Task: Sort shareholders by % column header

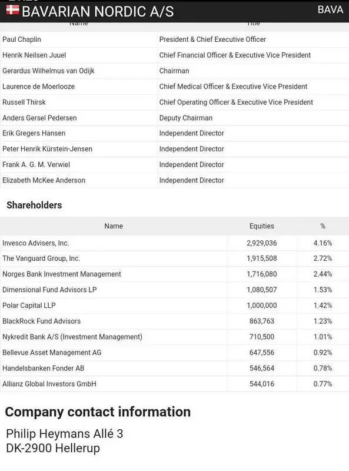Action: (323, 226)
